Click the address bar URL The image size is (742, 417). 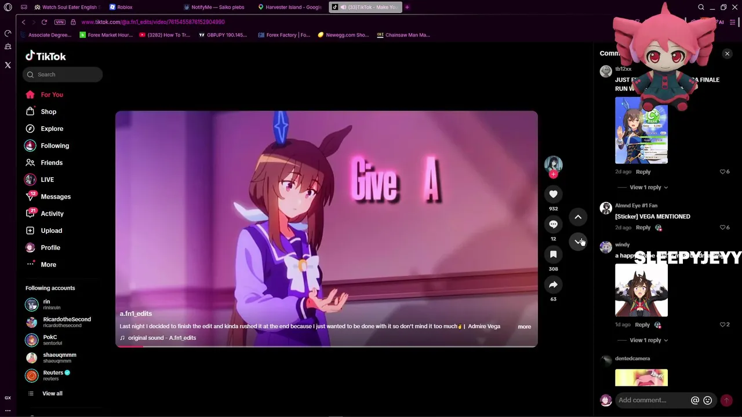pos(153,22)
